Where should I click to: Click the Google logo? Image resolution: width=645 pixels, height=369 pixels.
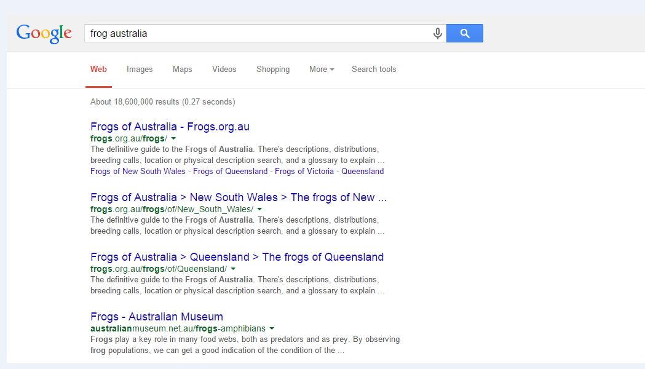point(44,33)
